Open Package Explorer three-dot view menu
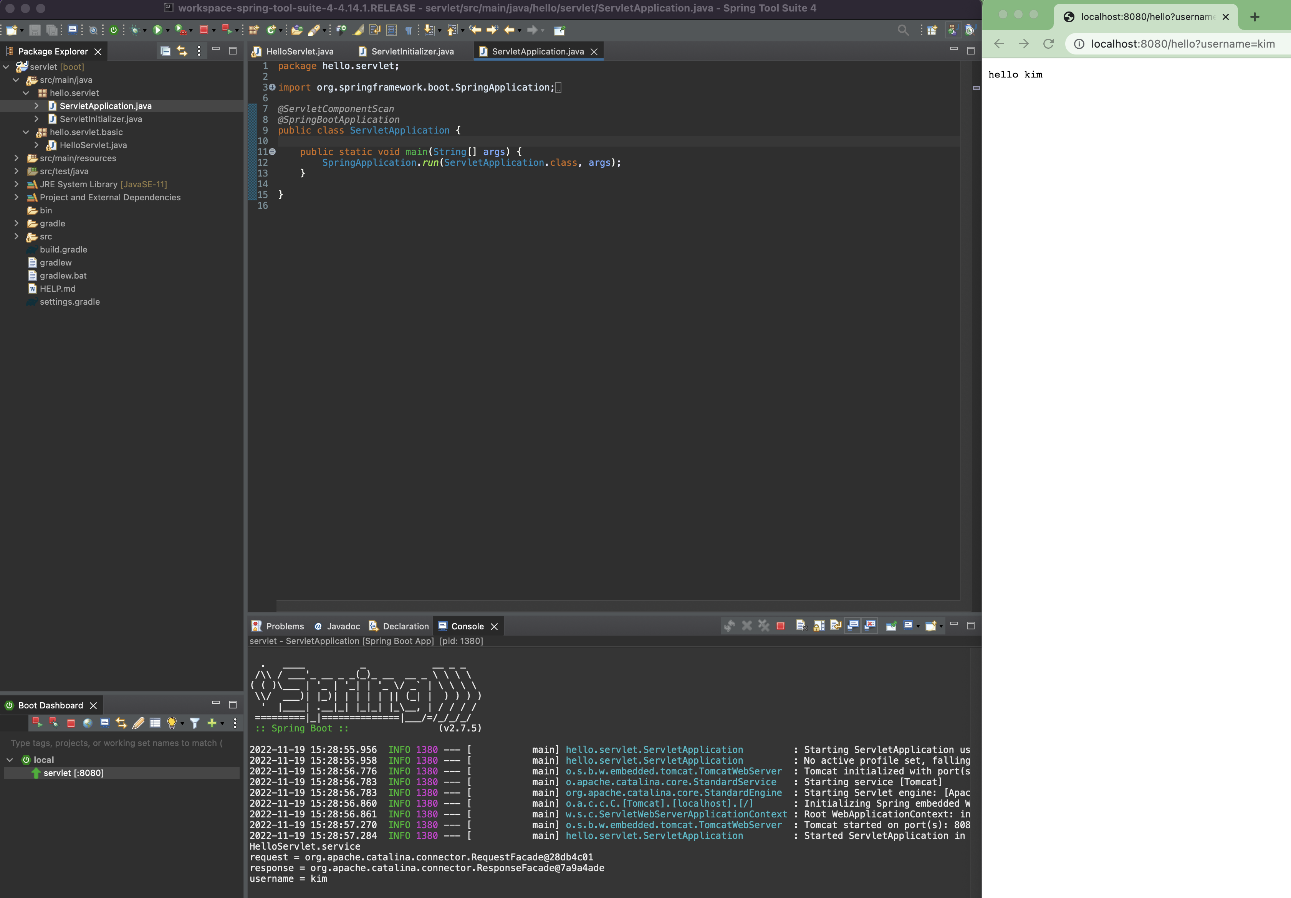The image size is (1291, 898). [199, 51]
